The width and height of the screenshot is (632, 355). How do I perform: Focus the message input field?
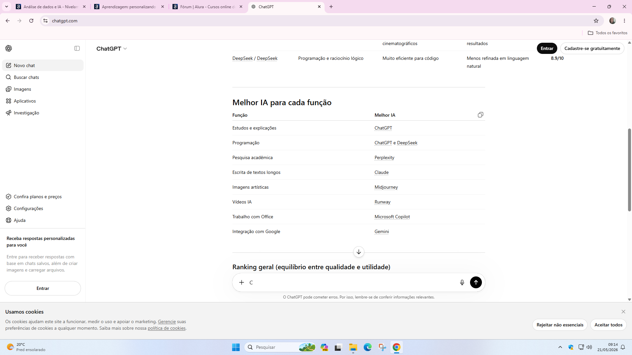click(352, 282)
